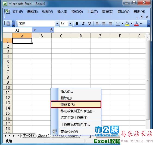Open the font size dropdown
Image resolution: width=153 pixels, height=145 pixels.
(x=70, y=24)
